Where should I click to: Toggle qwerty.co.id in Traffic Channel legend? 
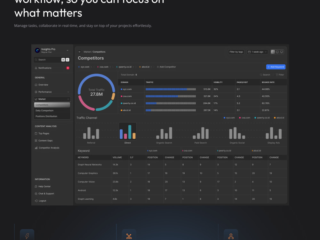(262, 118)
